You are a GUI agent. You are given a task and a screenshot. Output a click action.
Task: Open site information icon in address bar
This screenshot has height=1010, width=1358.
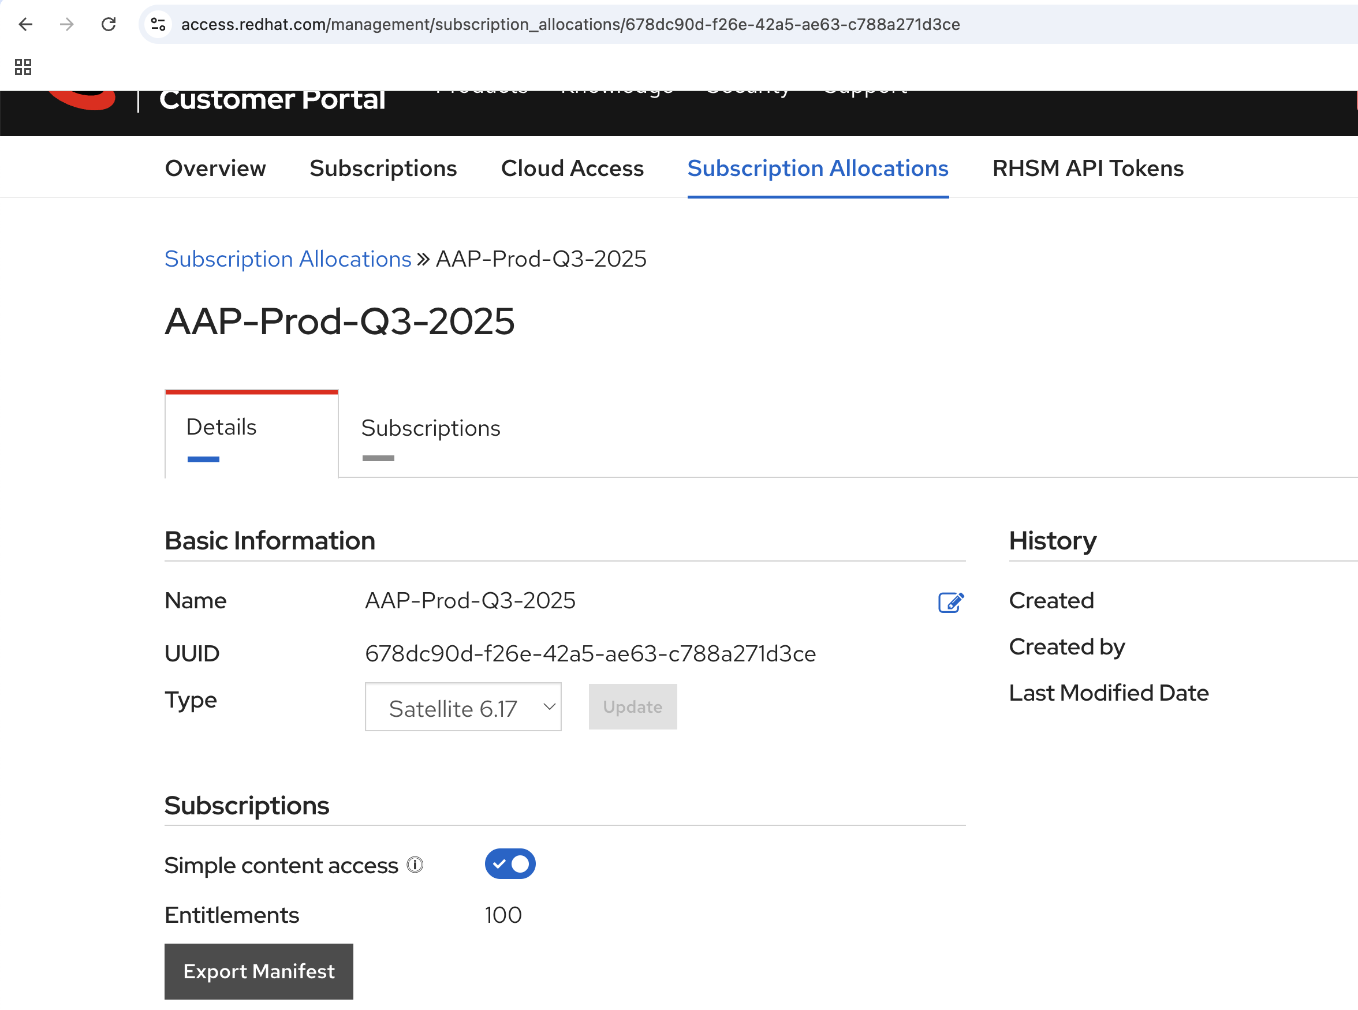click(158, 24)
